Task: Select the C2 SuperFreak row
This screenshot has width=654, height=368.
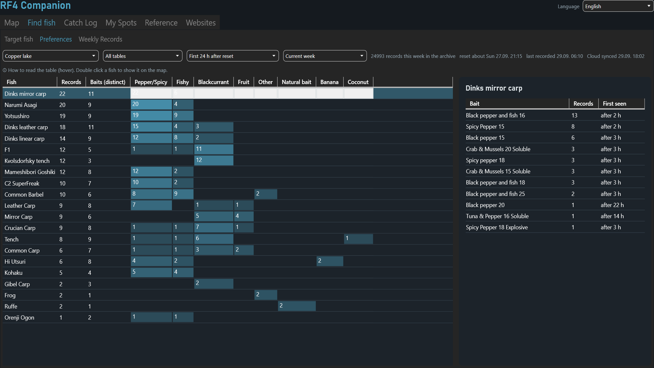Action: 228,183
